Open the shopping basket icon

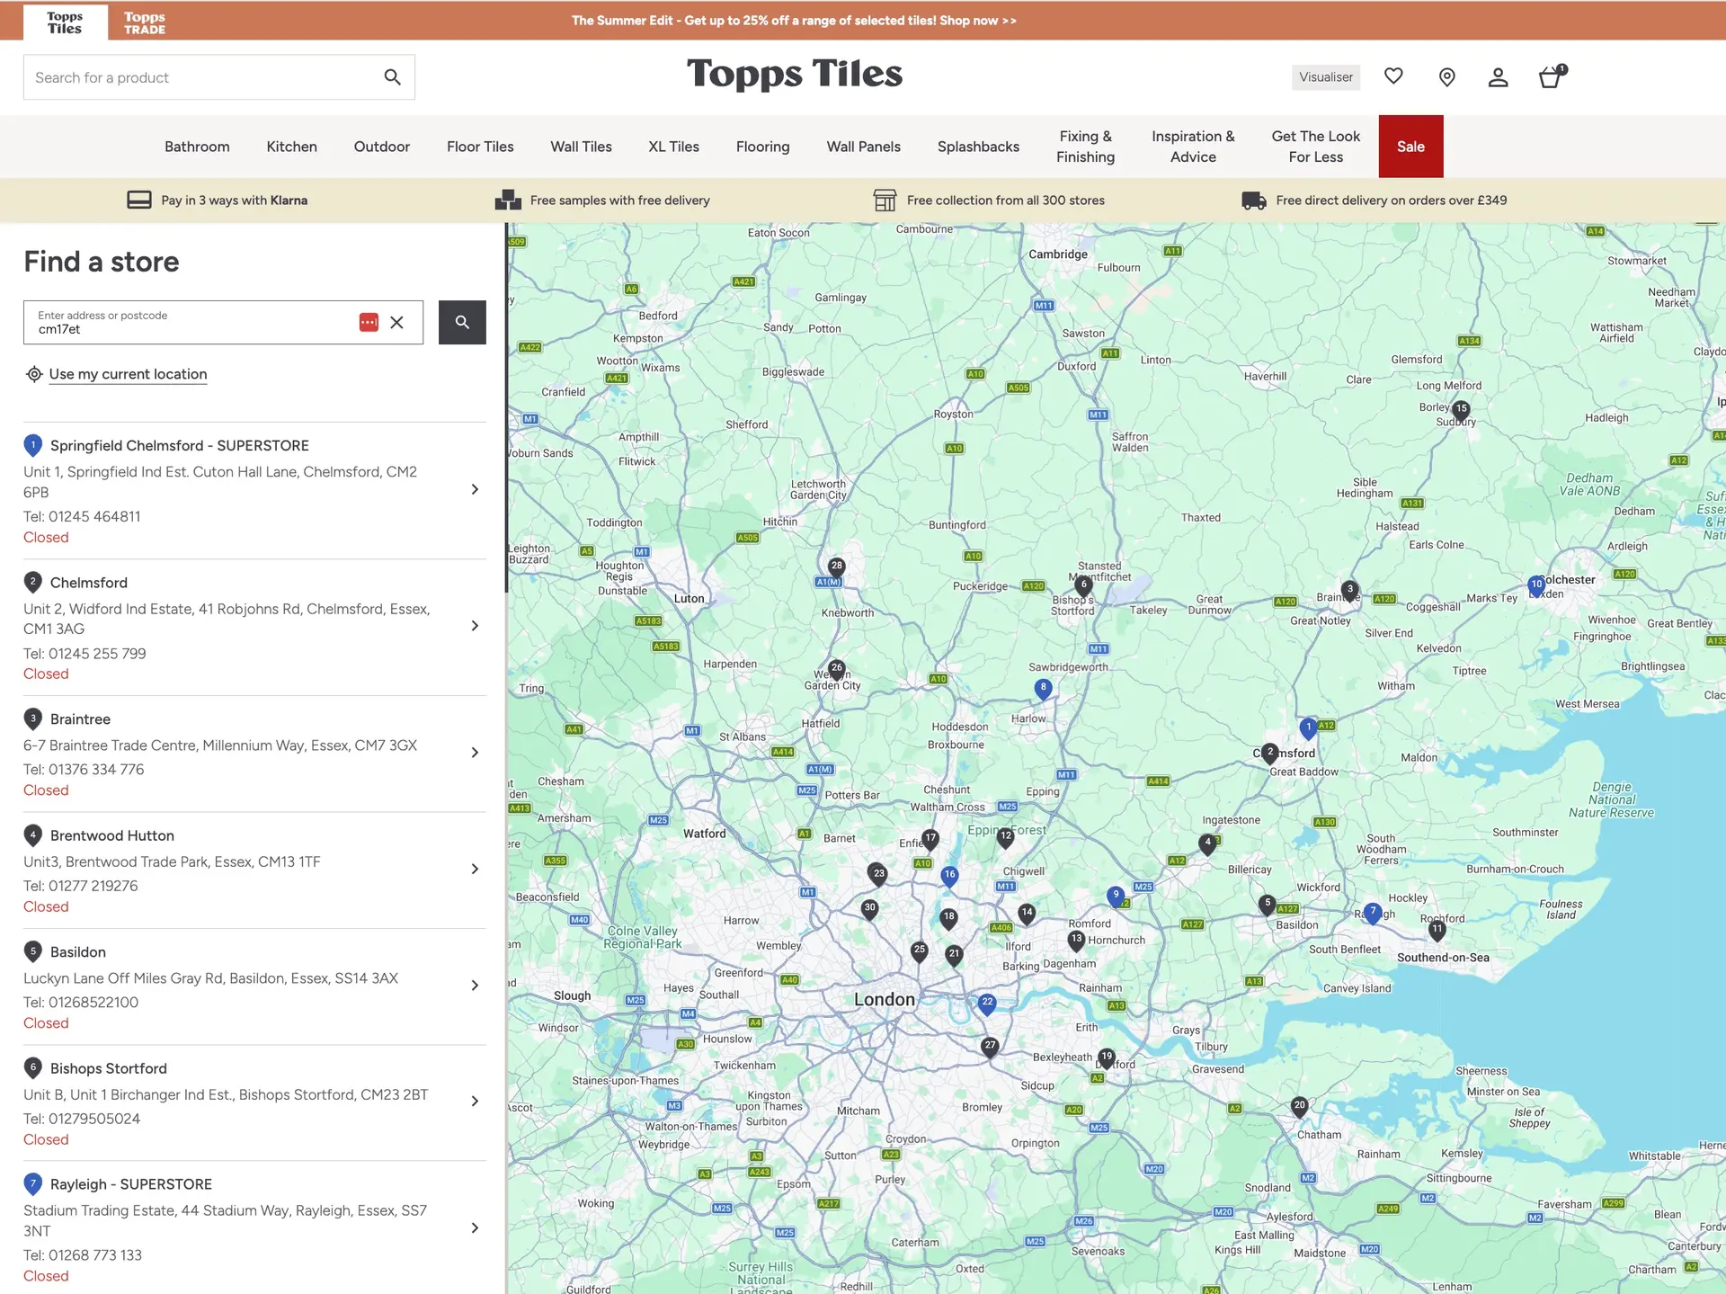(x=1552, y=76)
